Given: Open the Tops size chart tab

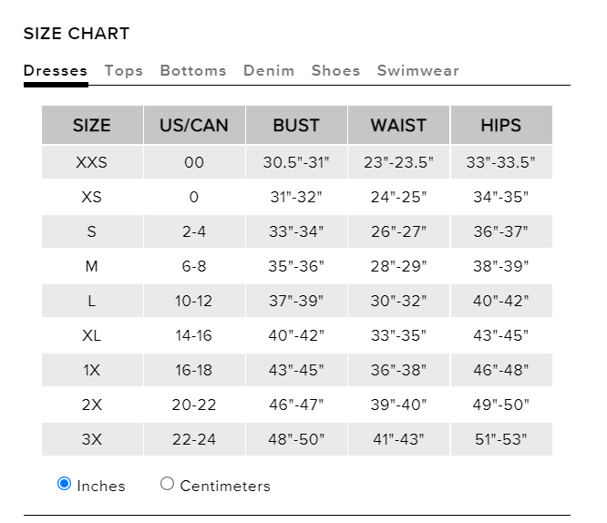Looking at the screenshot, I should tap(124, 71).
